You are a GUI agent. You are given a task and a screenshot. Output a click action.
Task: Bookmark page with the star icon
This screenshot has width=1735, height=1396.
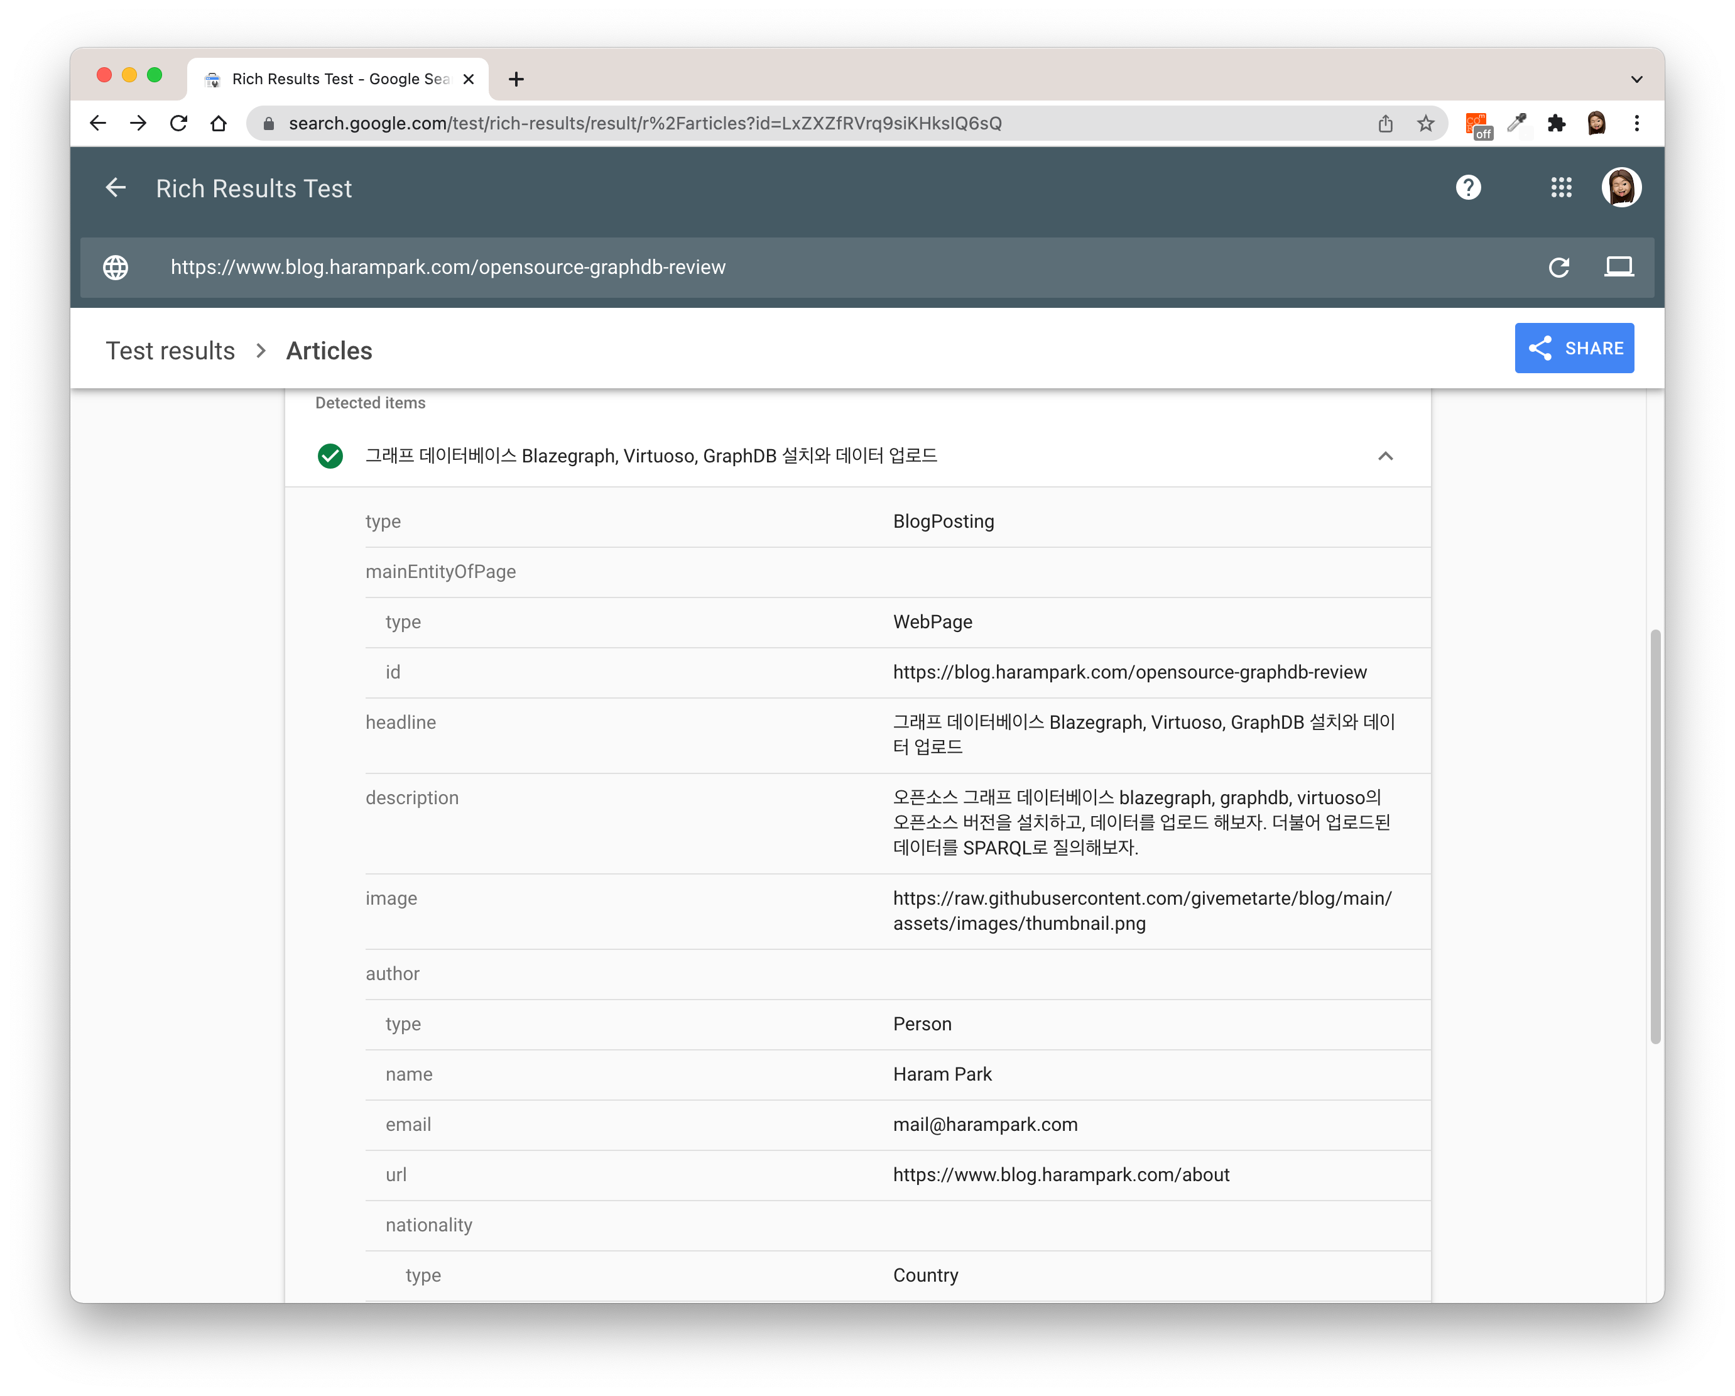(x=1425, y=123)
